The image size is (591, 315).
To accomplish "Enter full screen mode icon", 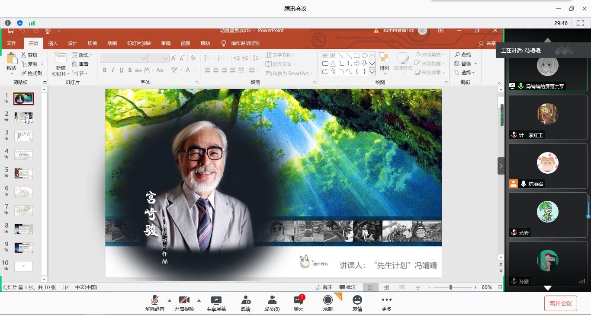I will tap(581, 23).
